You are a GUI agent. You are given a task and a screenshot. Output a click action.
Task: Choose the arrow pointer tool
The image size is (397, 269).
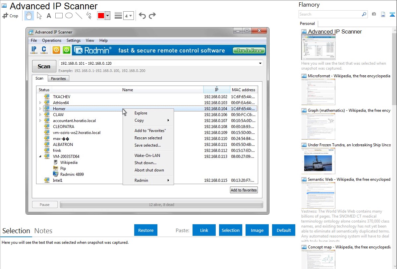[39, 16]
